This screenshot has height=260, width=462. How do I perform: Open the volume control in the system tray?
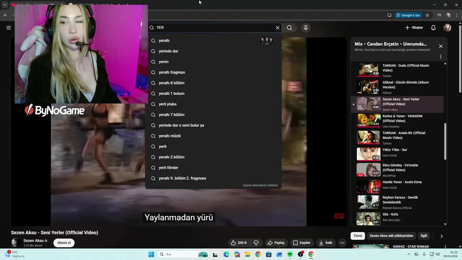[x=437, y=254]
